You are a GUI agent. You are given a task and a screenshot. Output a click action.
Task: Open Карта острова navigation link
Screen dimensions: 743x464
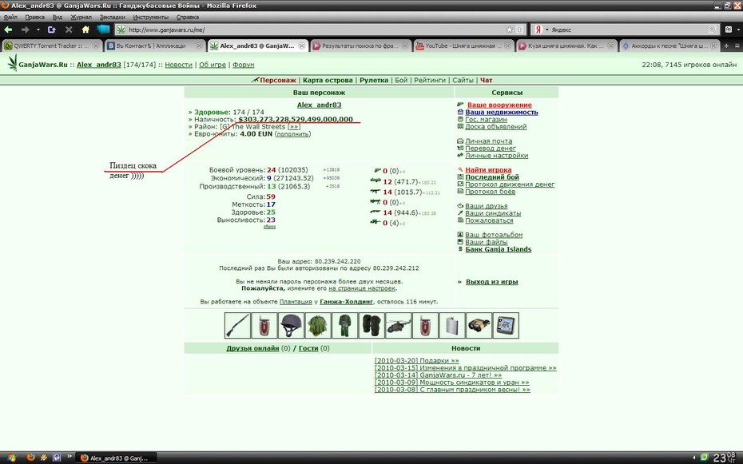[x=328, y=80]
